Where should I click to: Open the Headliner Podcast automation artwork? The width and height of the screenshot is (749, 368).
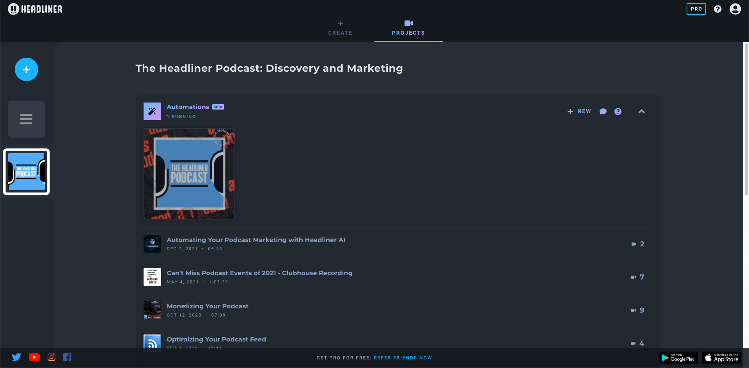point(189,173)
